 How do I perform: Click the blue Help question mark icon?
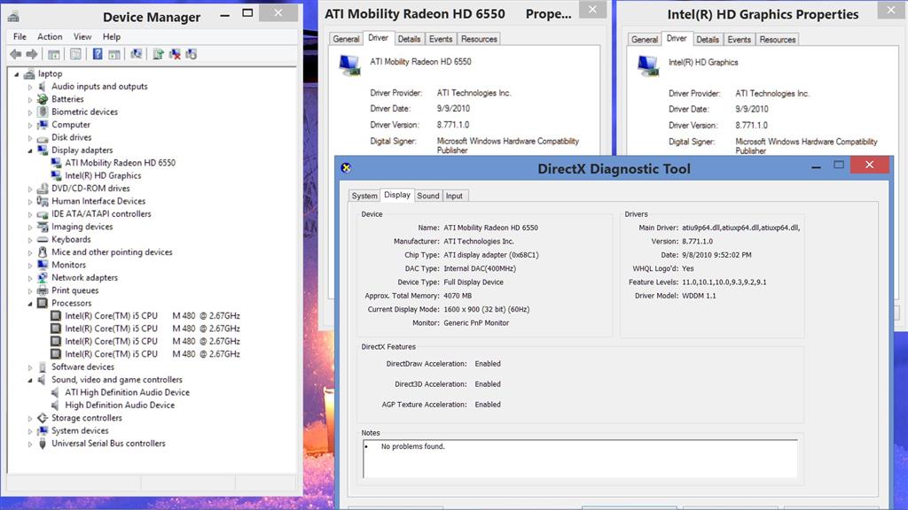98,54
